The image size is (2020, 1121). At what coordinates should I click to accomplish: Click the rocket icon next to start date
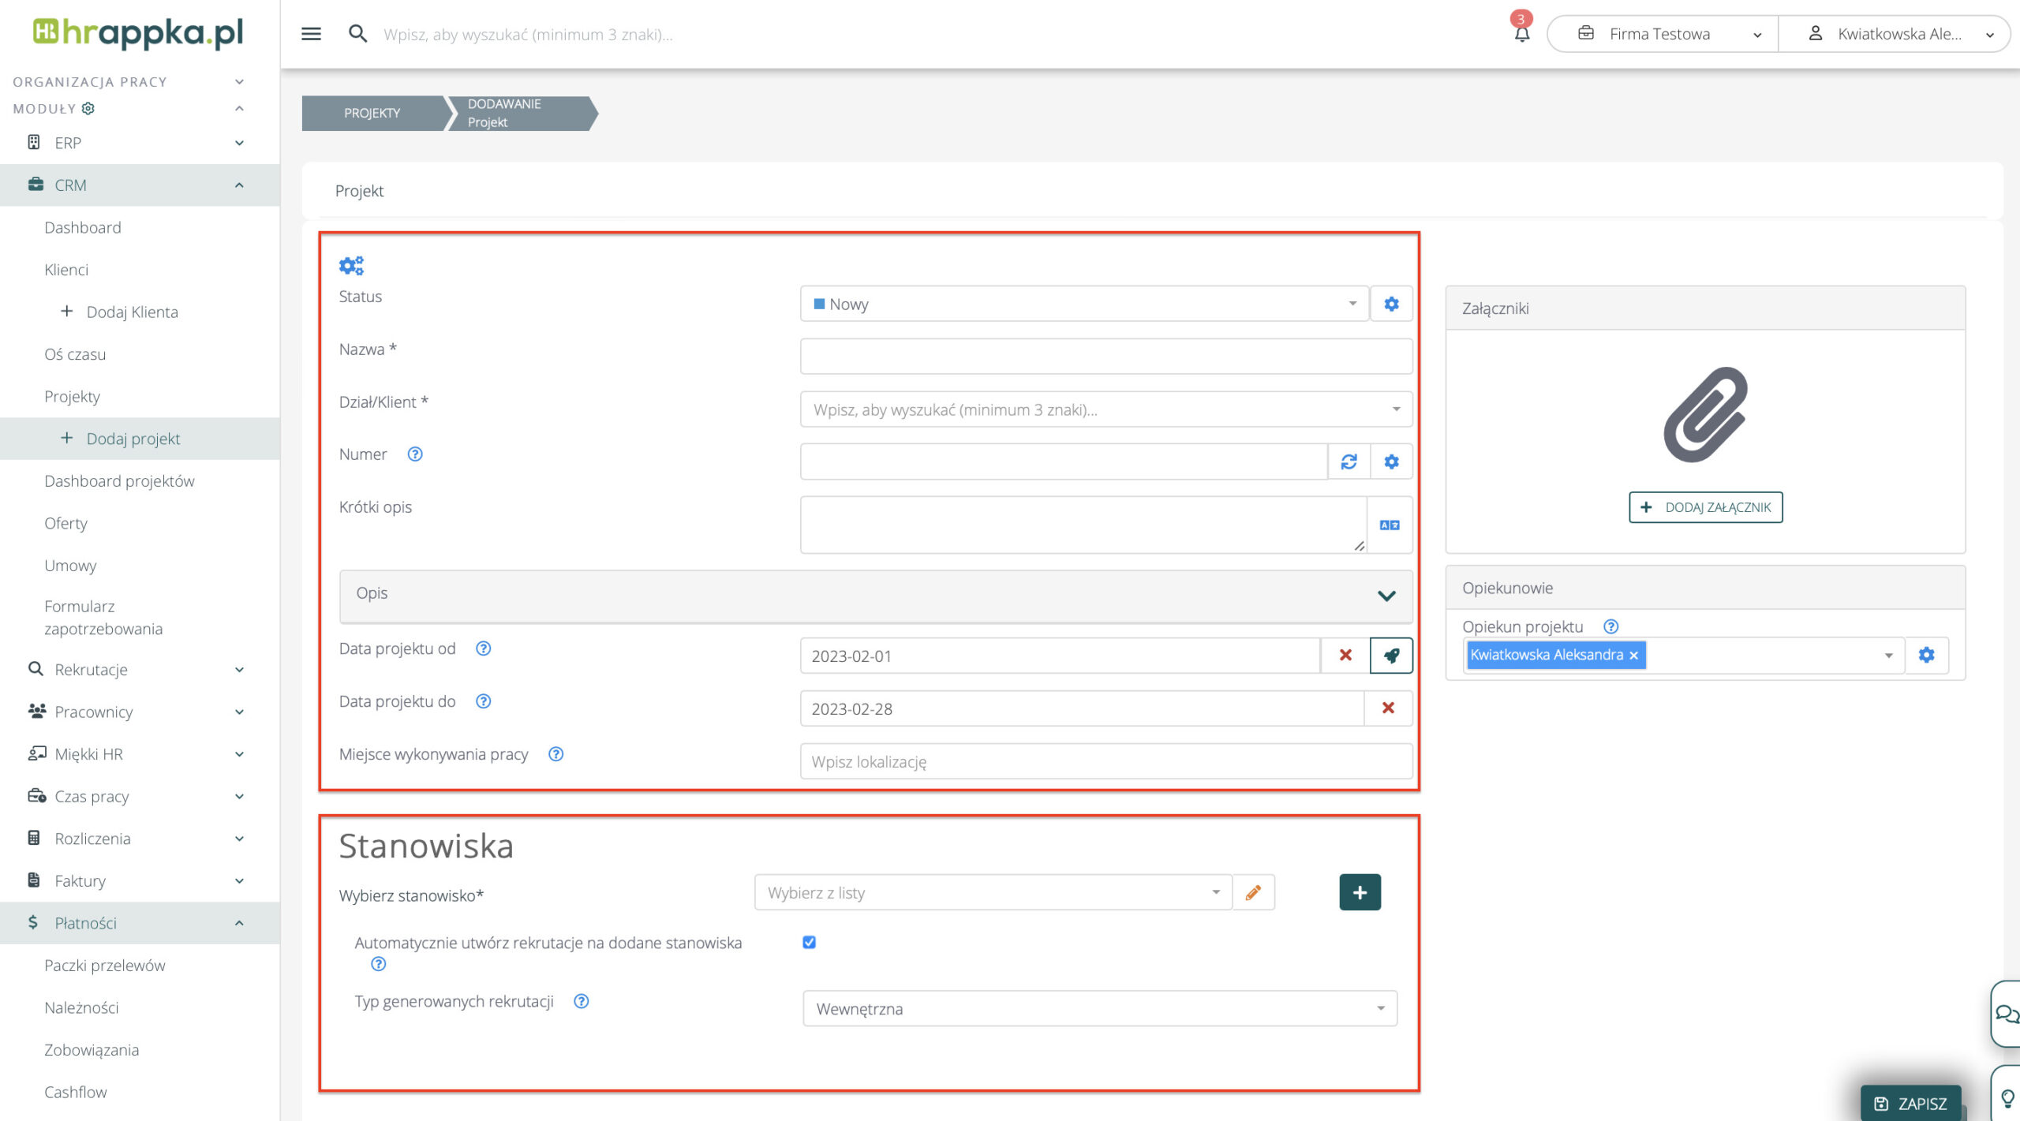pyautogui.click(x=1390, y=656)
